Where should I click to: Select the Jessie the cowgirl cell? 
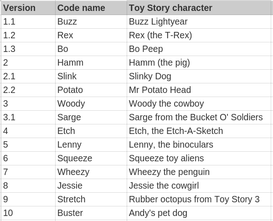(199, 185)
